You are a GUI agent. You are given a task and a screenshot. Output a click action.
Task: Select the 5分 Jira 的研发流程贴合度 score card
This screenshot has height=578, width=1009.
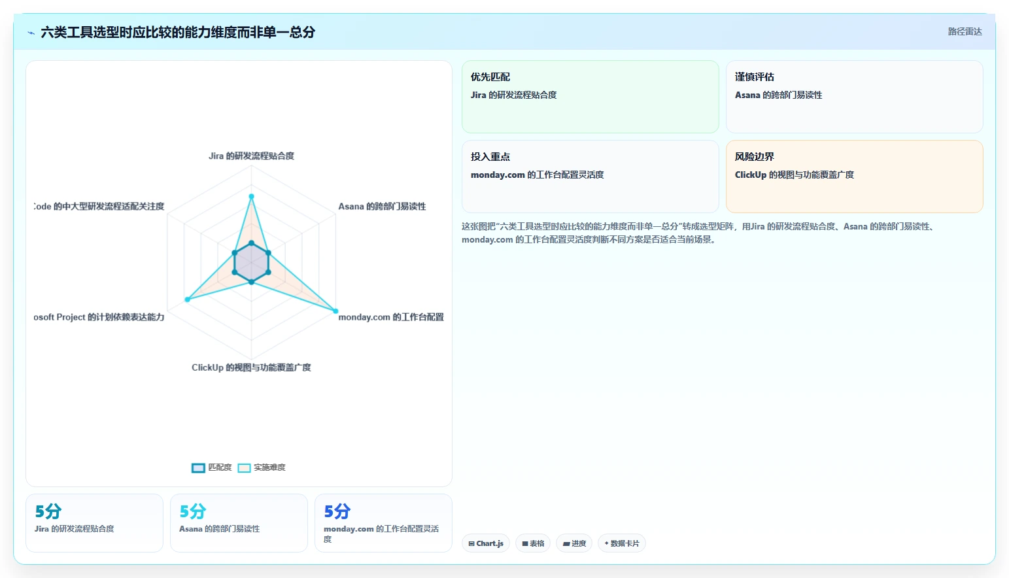(x=94, y=523)
